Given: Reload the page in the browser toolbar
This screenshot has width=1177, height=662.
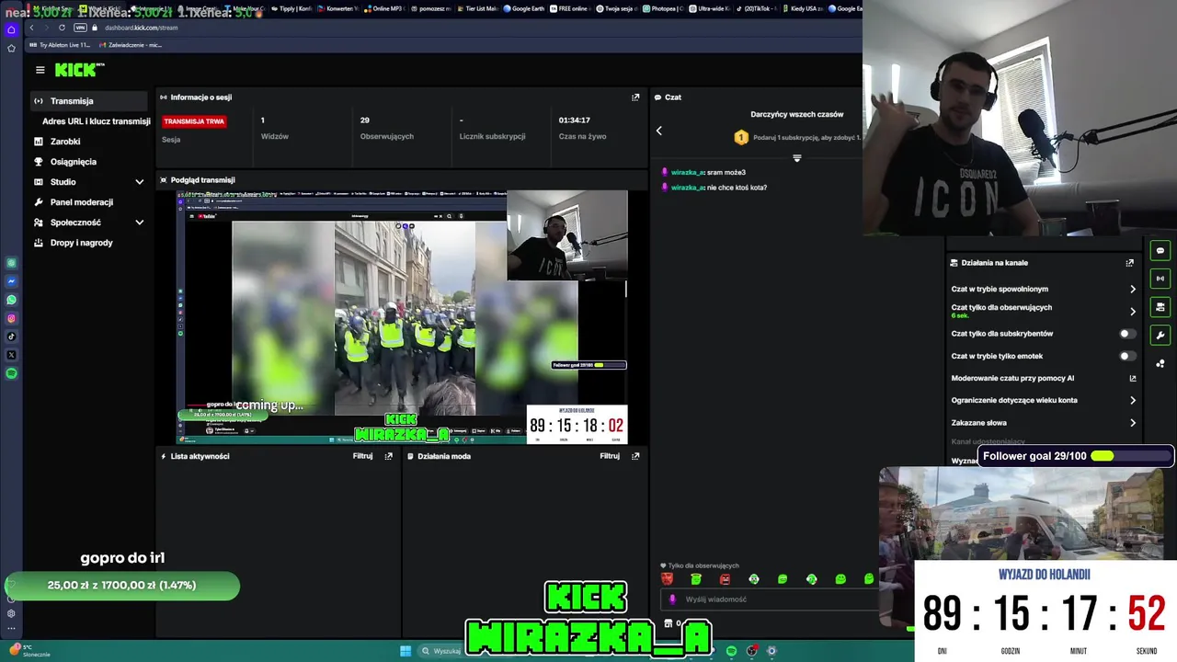Looking at the screenshot, I should (x=62, y=28).
